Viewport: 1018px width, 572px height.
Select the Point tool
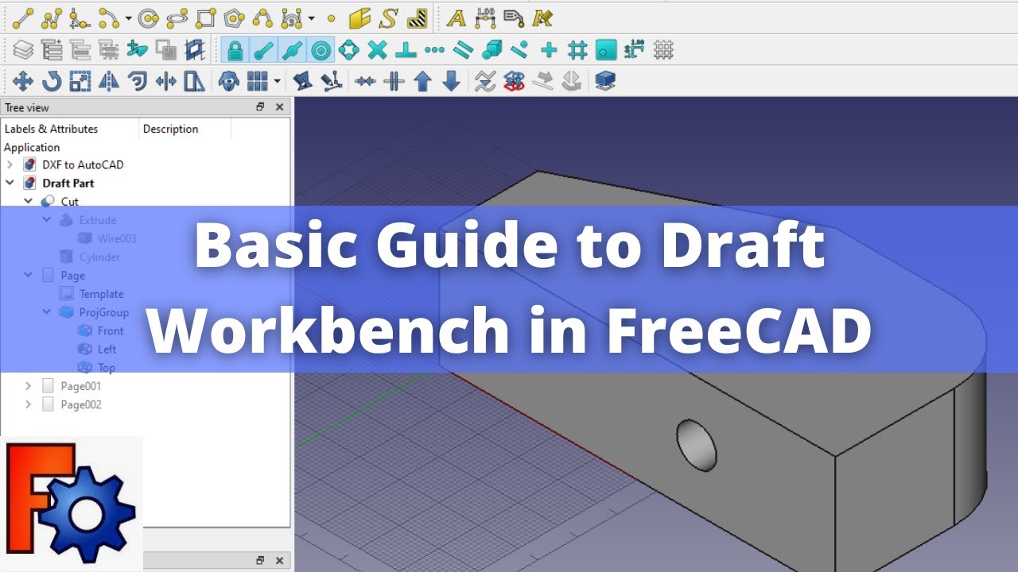[x=332, y=17]
